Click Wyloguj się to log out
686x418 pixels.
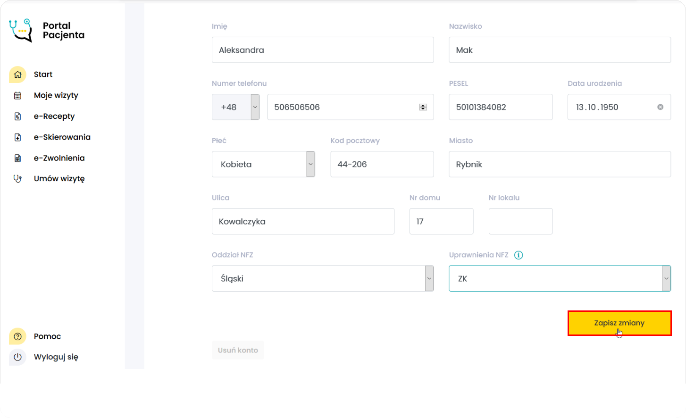56,357
